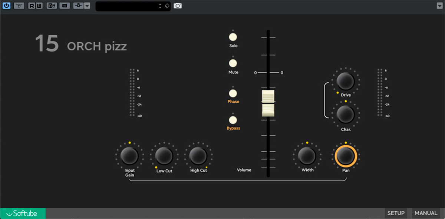
Task: Enable Solo on the channel
Action: [x=233, y=37]
